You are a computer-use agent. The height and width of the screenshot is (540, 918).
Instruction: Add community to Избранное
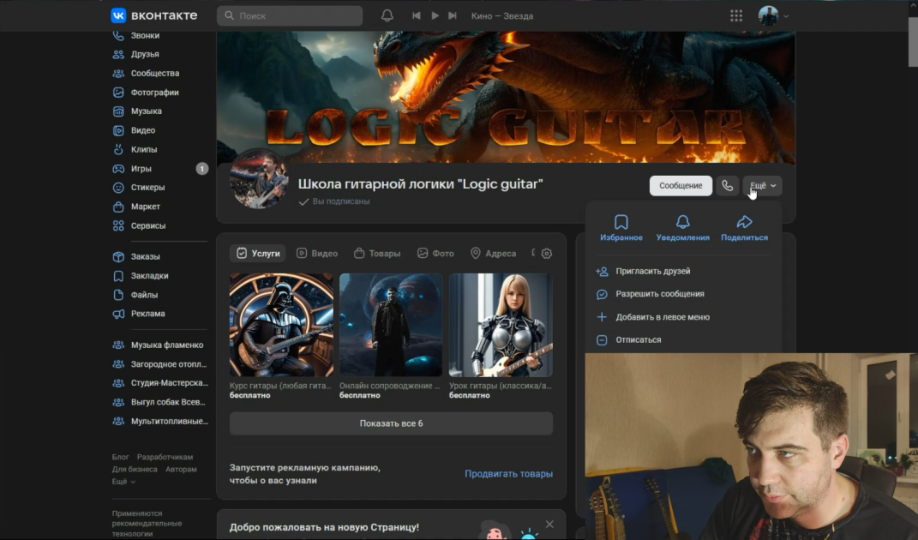tap(621, 228)
